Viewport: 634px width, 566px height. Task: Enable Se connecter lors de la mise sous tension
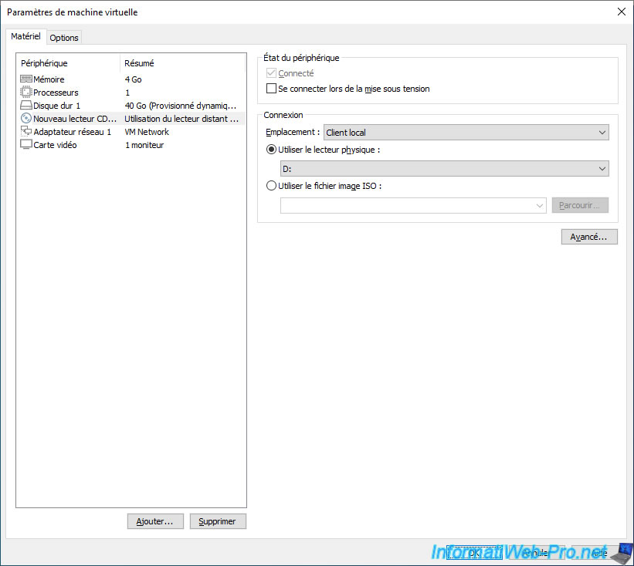(x=271, y=89)
